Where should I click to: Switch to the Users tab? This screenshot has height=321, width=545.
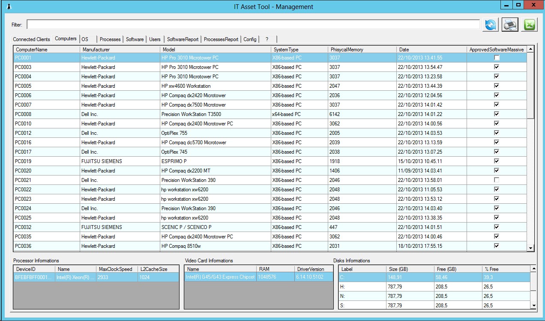[155, 39]
